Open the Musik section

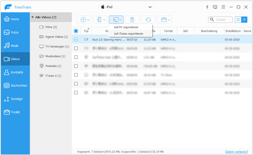coord(15,46)
